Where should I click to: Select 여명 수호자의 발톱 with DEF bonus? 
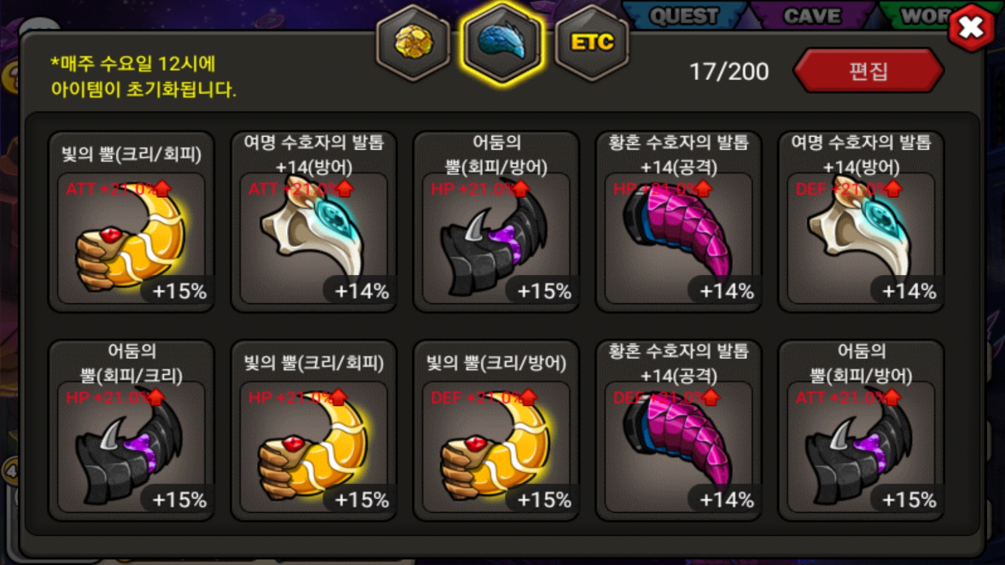(861, 222)
